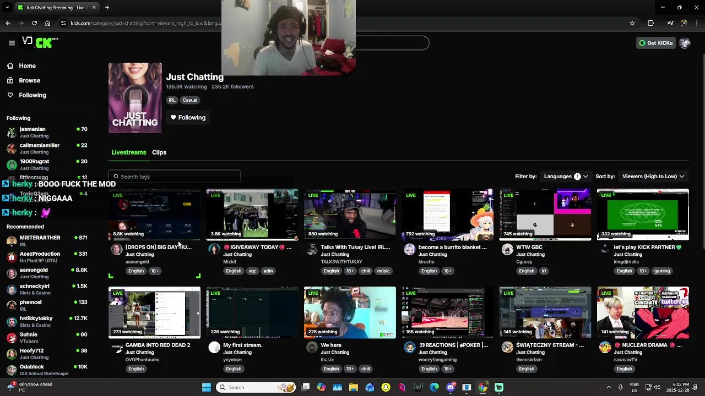Click the browser home icon
Viewport: 705px width, 396px height.
(48, 23)
